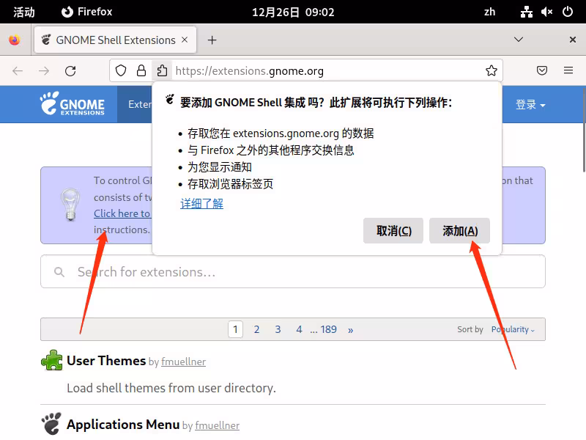Image resolution: width=586 pixels, height=440 pixels.
Task: Click text 'Load shell themes from user directory.'
Action: [x=171, y=388]
